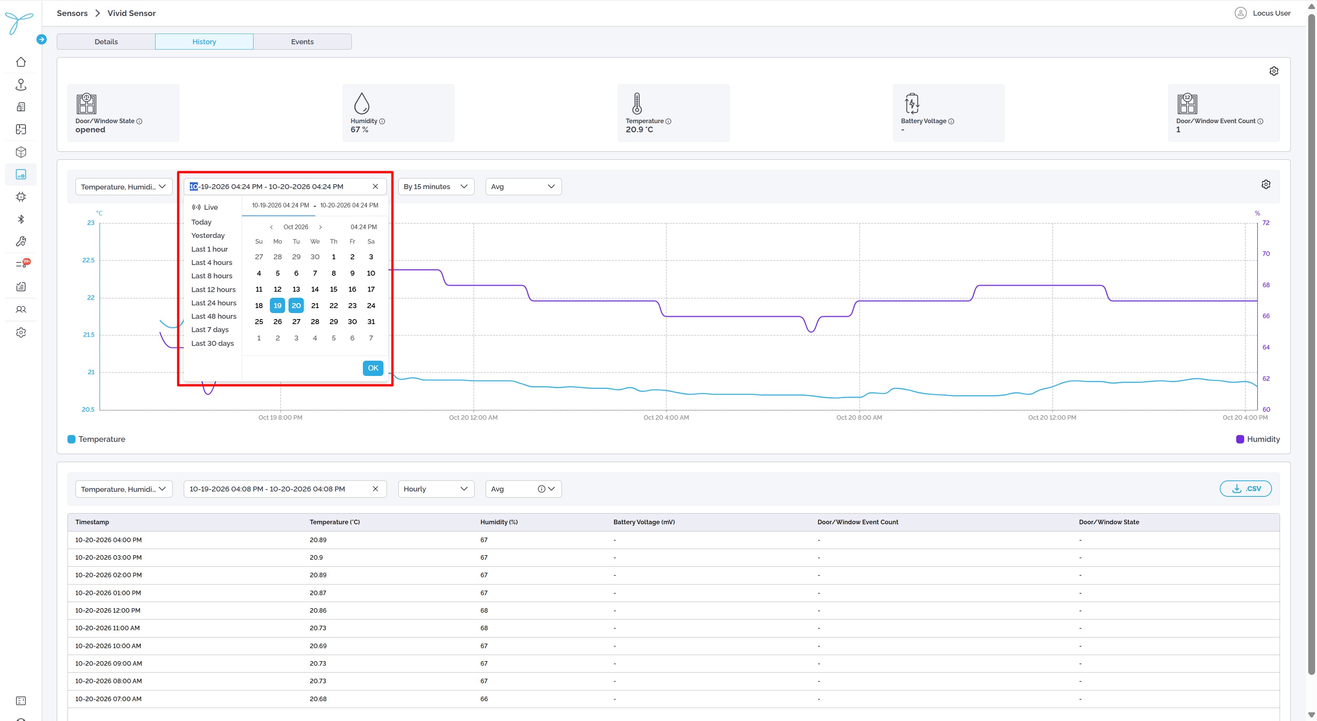This screenshot has width=1317, height=721.
Task: Download data with the .CSV button
Action: pos(1245,489)
